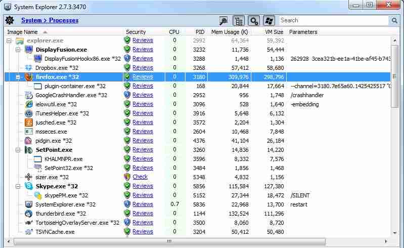Toggle the process tree view icon
The image size is (404, 248).
239,21
